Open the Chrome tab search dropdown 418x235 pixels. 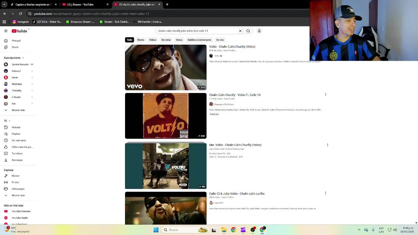tap(4, 5)
